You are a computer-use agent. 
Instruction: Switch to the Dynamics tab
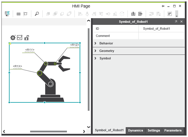click(x=136, y=130)
